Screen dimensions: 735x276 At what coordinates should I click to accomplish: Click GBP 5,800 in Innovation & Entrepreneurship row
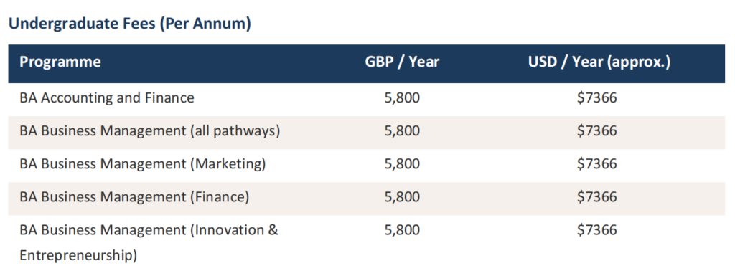point(402,230)
